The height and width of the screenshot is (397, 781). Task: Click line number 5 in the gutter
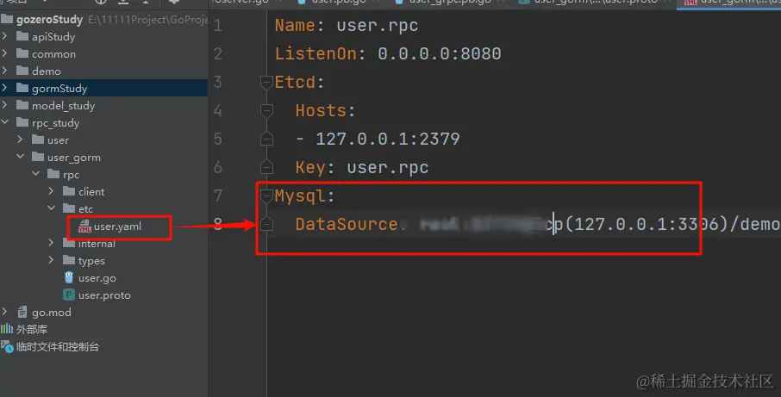pyautogui.click(x=218, y=139)
